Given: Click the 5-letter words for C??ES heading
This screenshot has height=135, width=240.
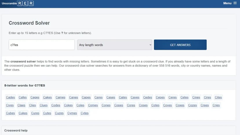Looking at the screenshot, I should coord(24,85).
